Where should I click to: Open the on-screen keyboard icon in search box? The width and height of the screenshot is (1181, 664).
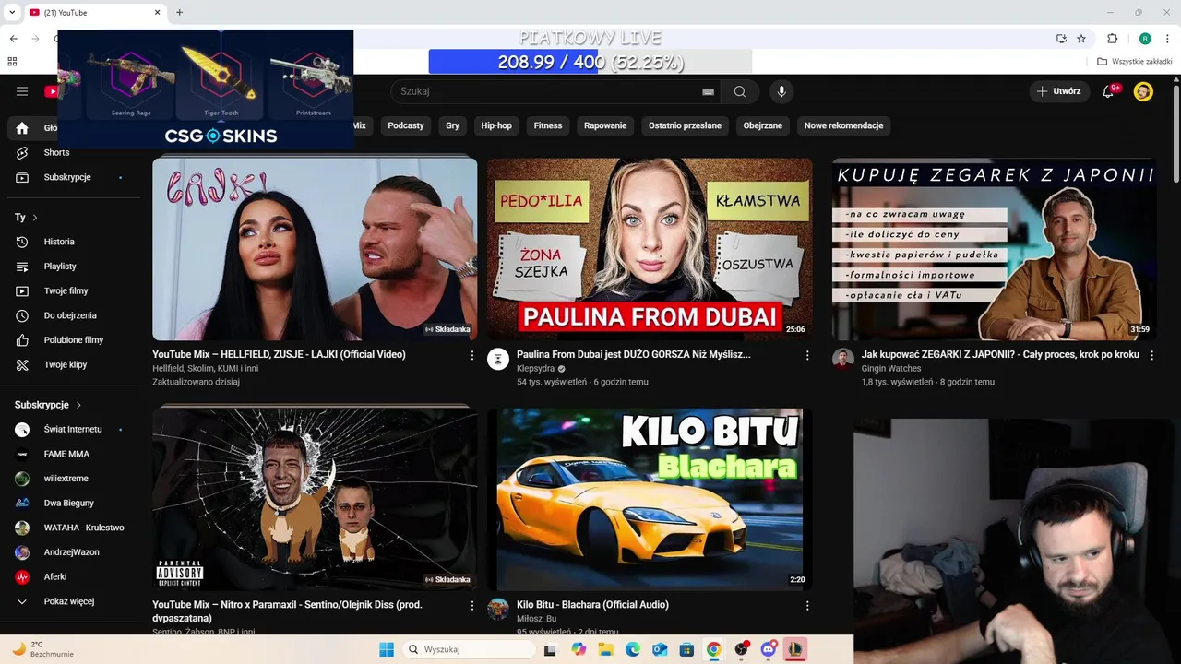tap(708, 91)
